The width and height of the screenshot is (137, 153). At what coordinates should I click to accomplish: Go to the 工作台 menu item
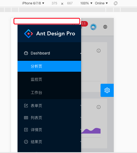coord(49,93)
